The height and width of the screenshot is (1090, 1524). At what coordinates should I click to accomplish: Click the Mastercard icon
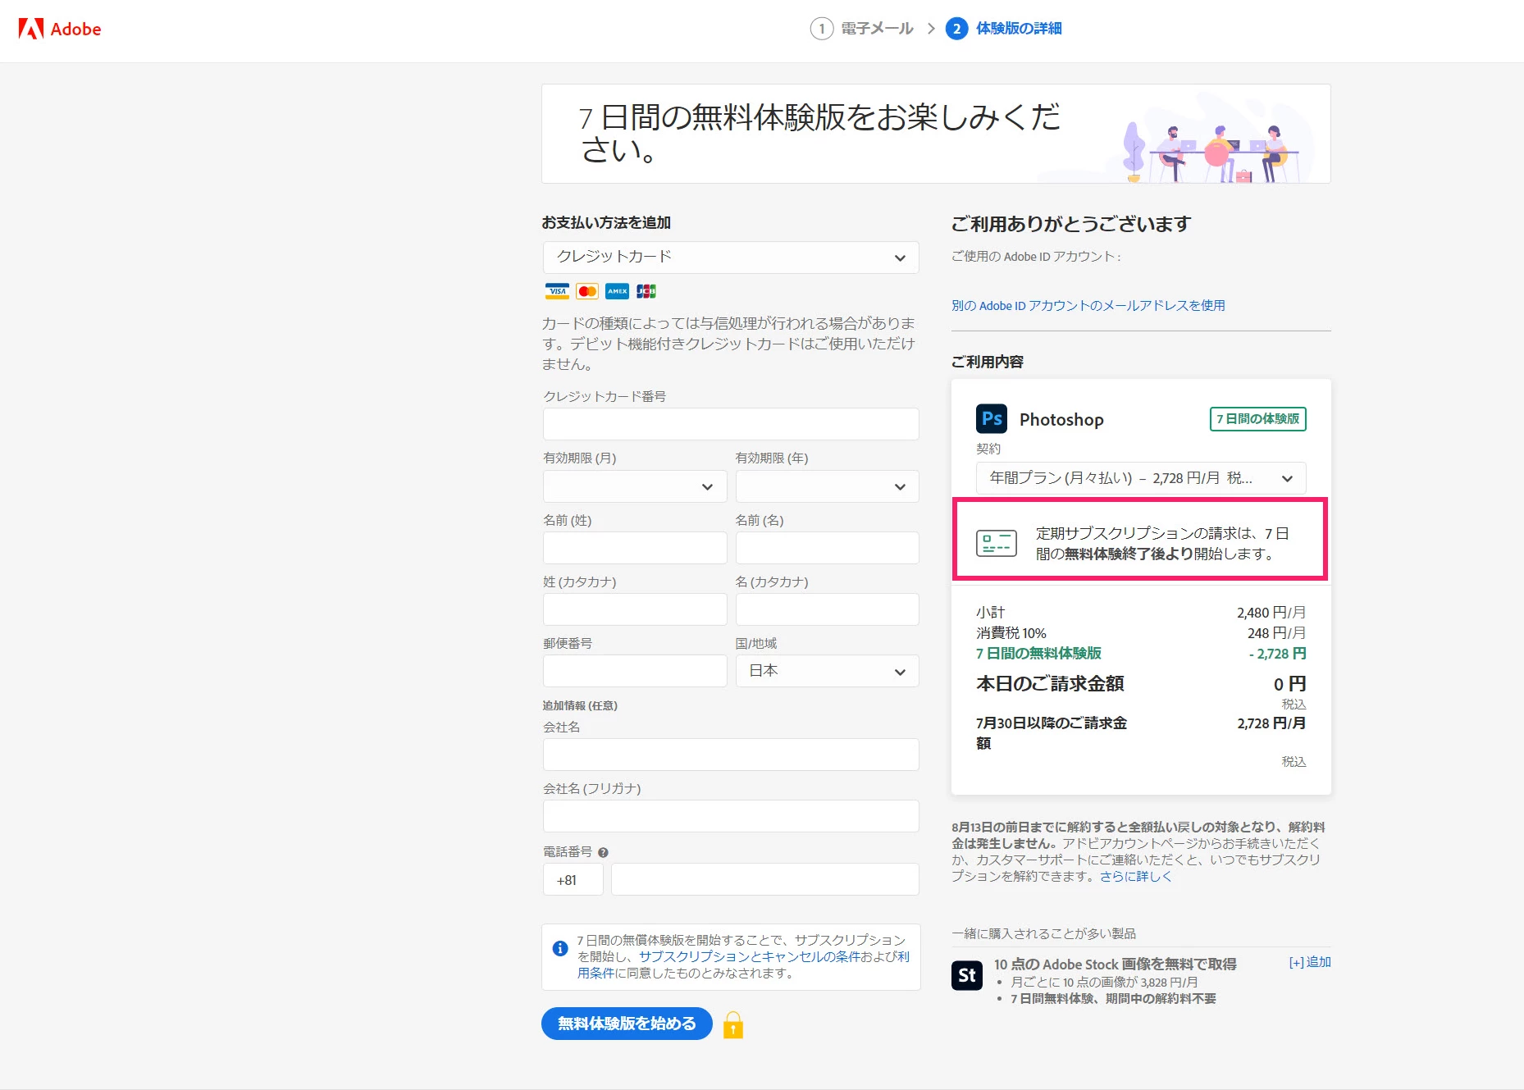pyautogui.click(x=587, y=291)
